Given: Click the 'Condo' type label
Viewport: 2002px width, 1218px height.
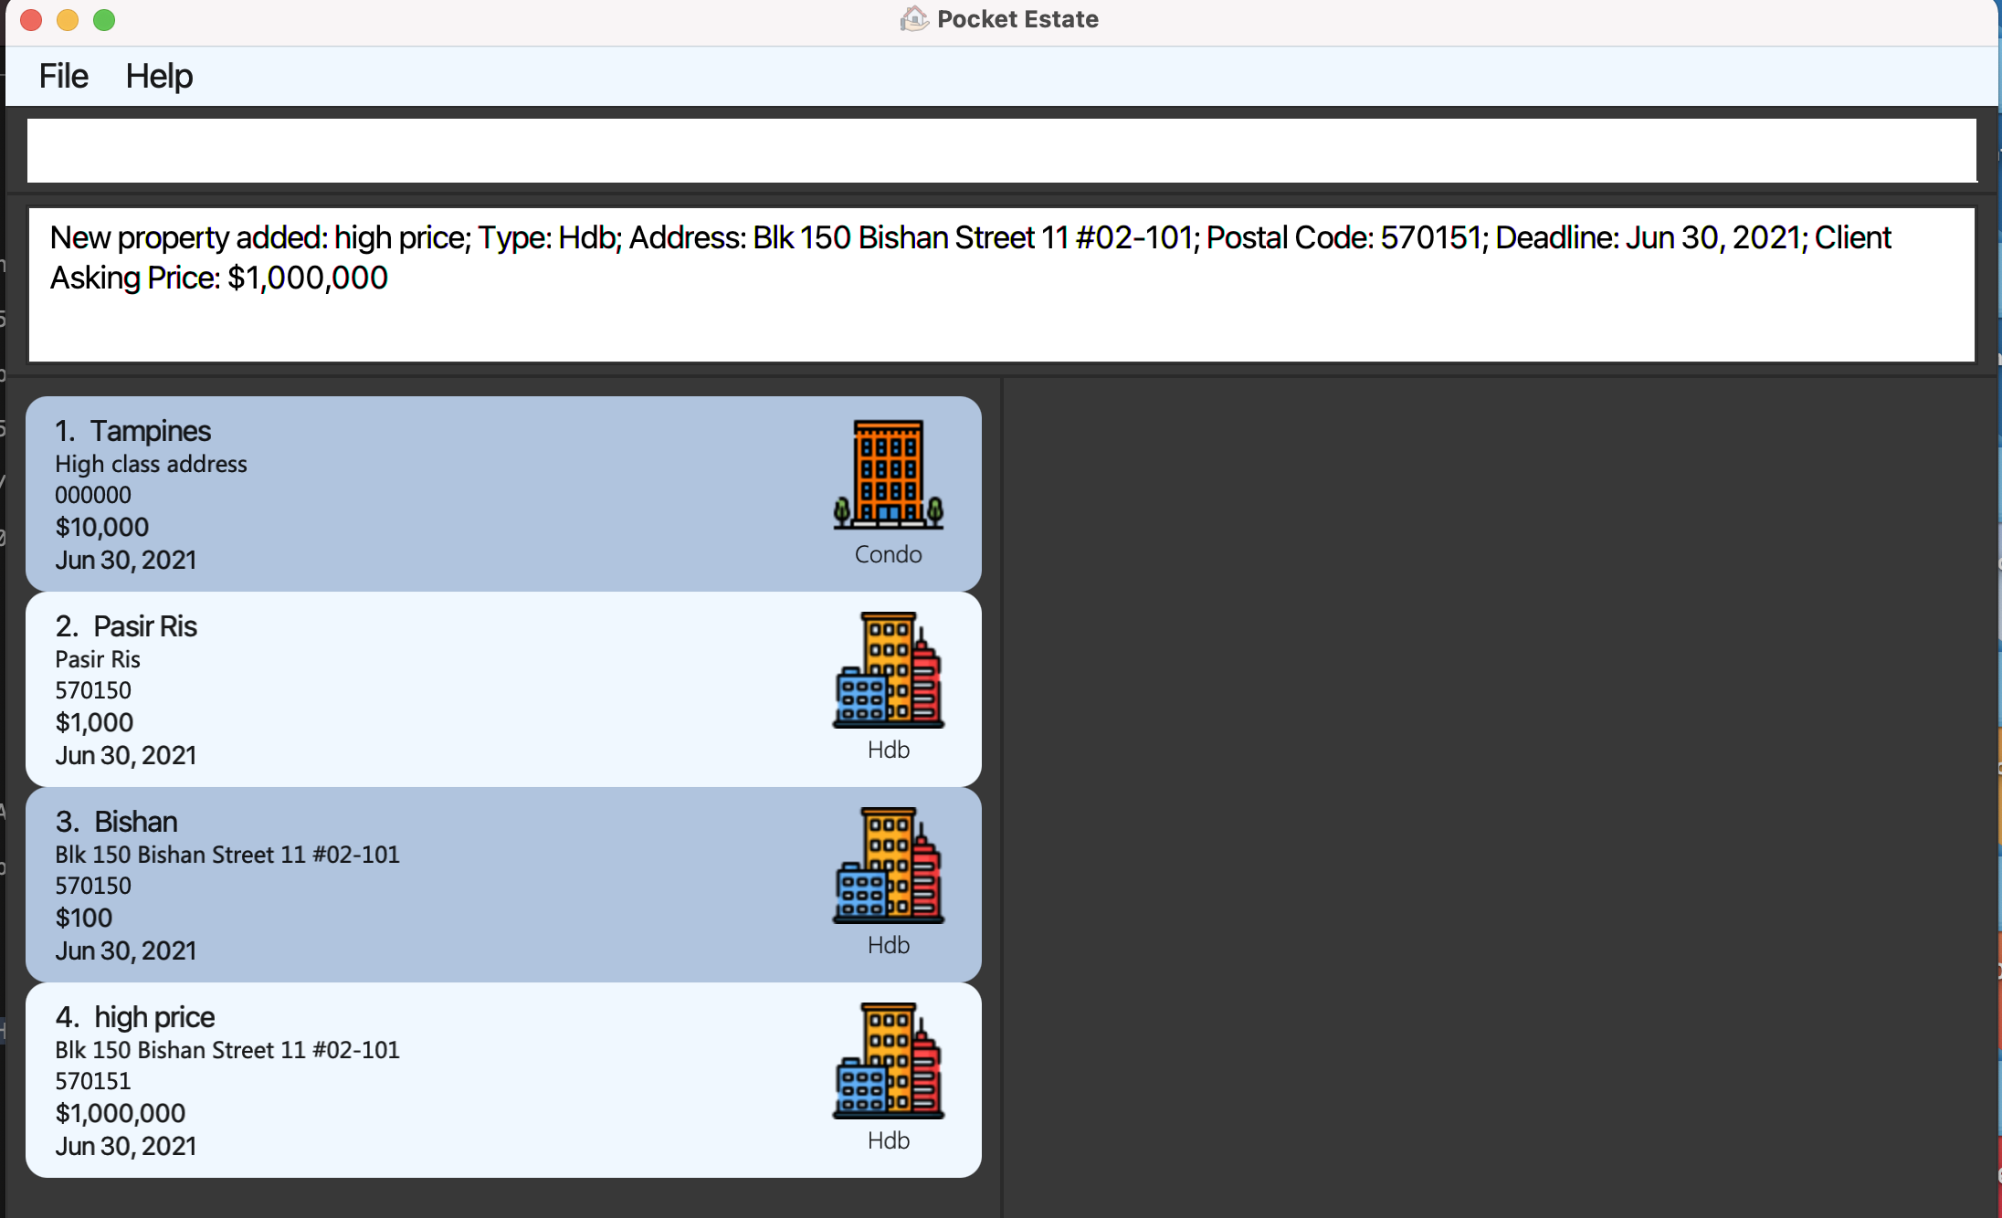Looking at the screenshot, I should (x=889, y=554).
